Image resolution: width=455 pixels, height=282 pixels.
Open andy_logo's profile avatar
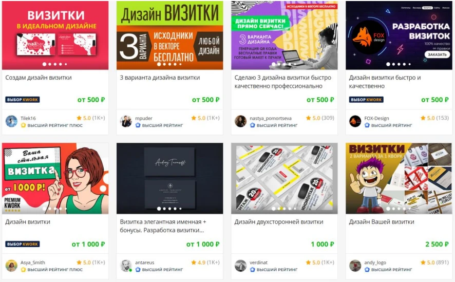[355, 266]
